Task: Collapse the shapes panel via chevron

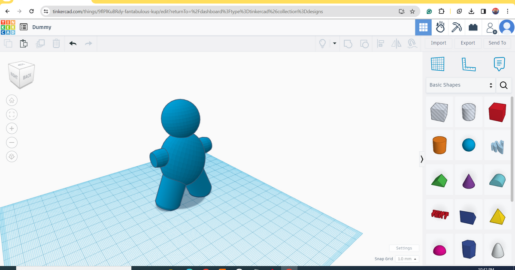Action: pyautogui.click(x=422, y=159)
